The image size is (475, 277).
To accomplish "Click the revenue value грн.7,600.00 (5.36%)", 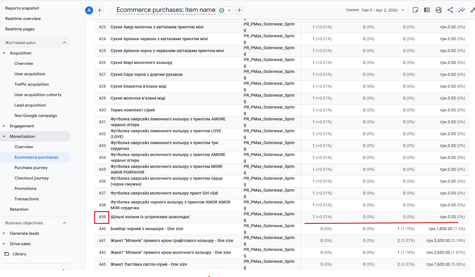I will (x=445, y=264).
